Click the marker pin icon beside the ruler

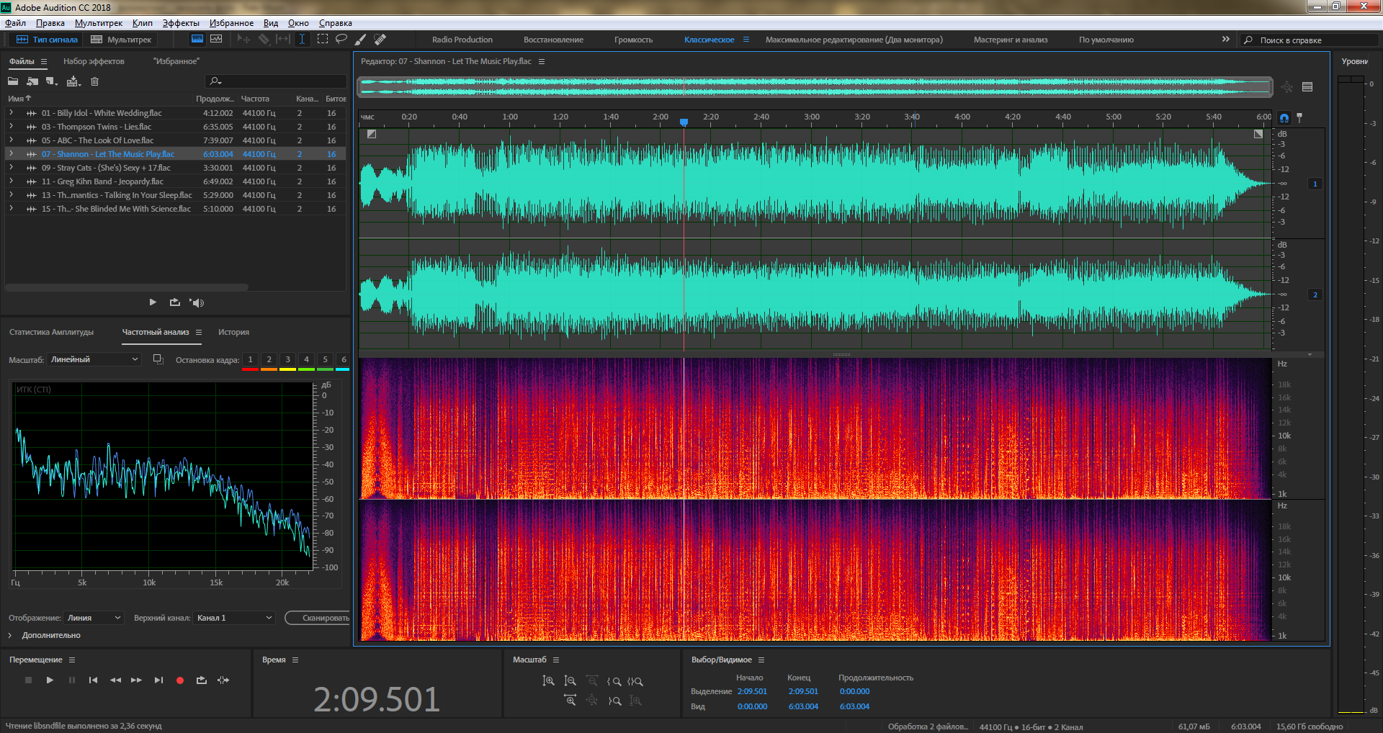(x=1299, y=117)
